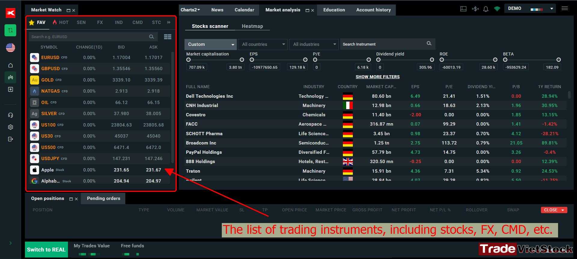Click the ROE minimum value box
Screen dimensions: 577x259
coord(451,67)
